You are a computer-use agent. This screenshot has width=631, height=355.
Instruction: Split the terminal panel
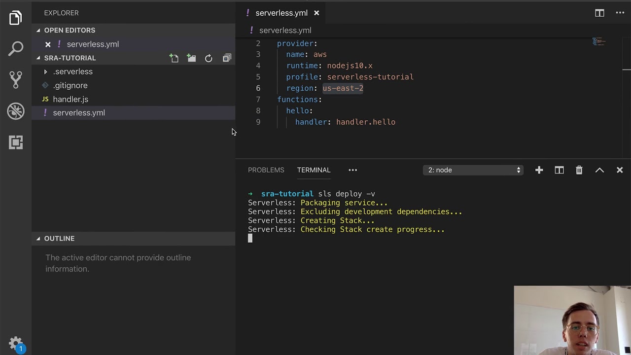(x=559, y=170)
